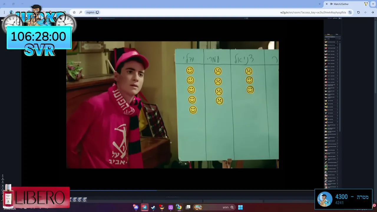Reload the Watch2Gether page
This screenshot has height=212, width=377.
click(358, 12)
